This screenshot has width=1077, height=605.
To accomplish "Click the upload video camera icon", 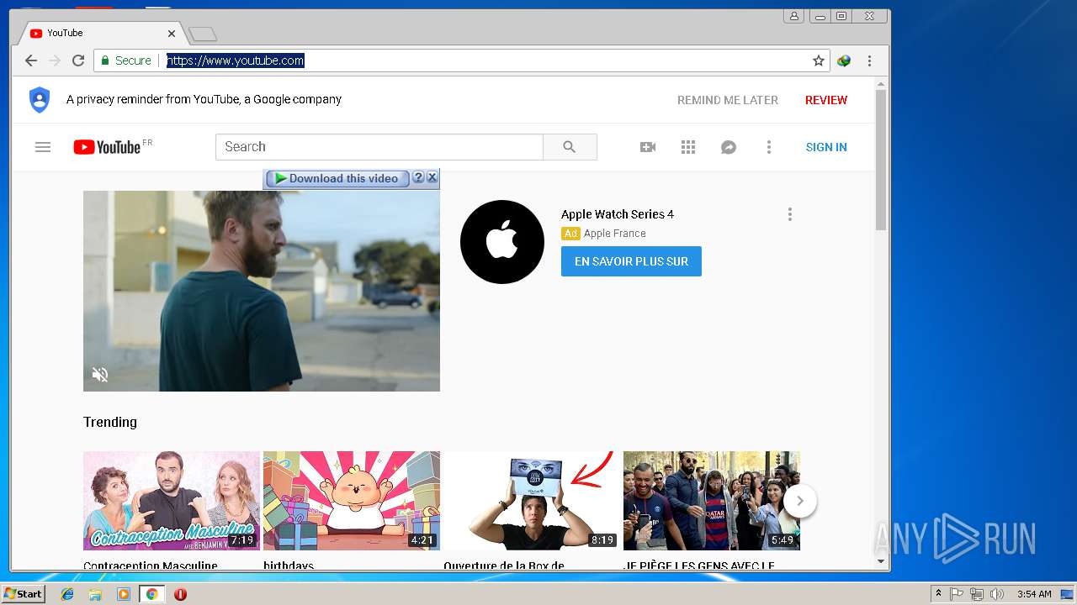I will (x=648, y=147).
